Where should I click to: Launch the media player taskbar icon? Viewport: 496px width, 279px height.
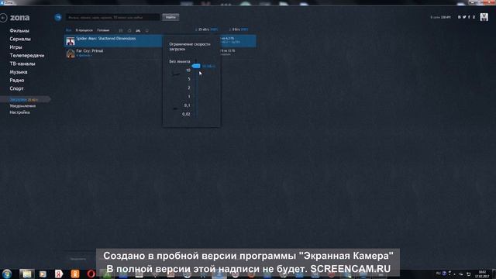(43, 274)
